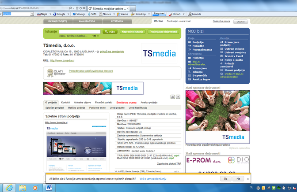Open the Horoskop toolbar item
Screen dimensions: 297x192
point(138,14)
